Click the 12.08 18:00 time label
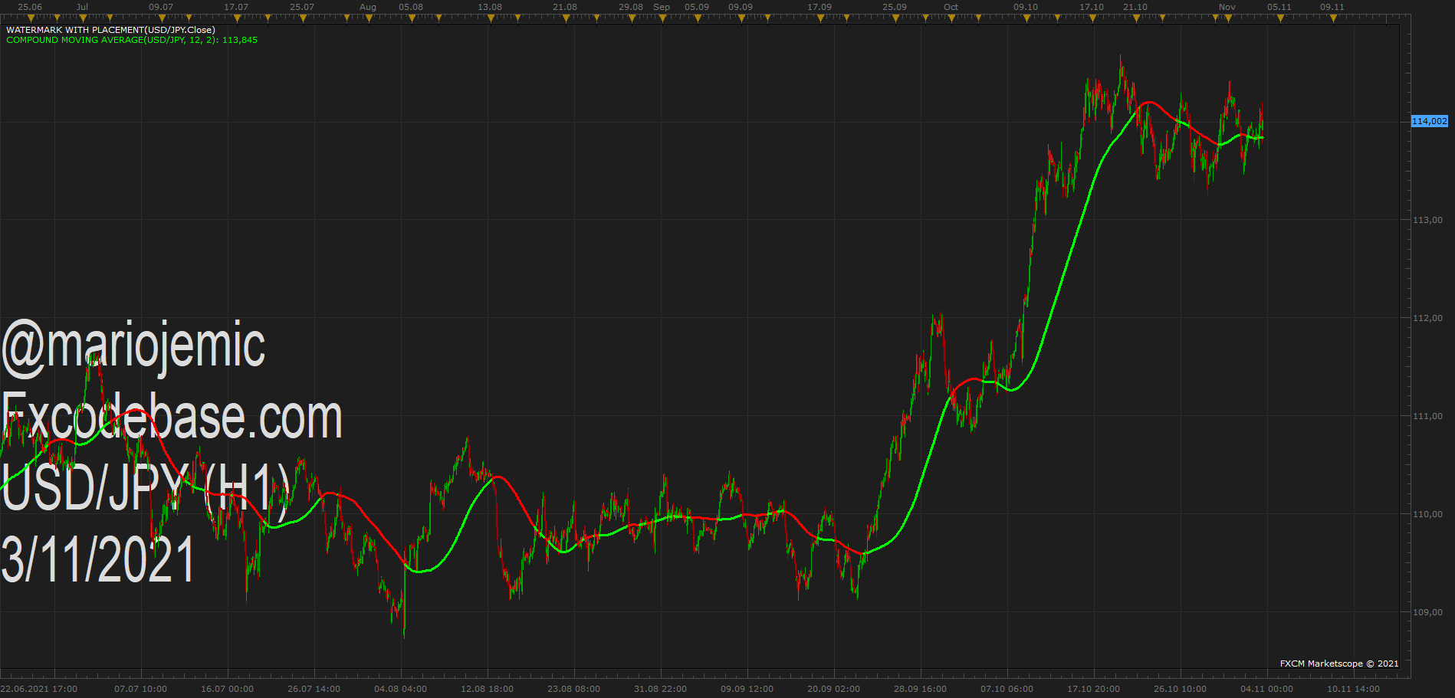This screenshot has width=1455, height=698. tap(487, 689)
